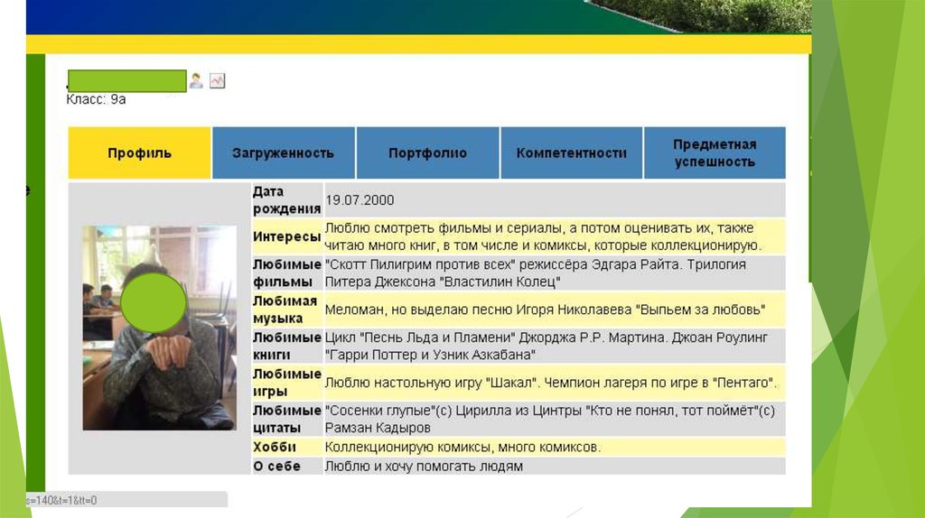
Task: Click the Песнь Льда и Пламени text
Action: pyautogui.click(x=546, y=346)
